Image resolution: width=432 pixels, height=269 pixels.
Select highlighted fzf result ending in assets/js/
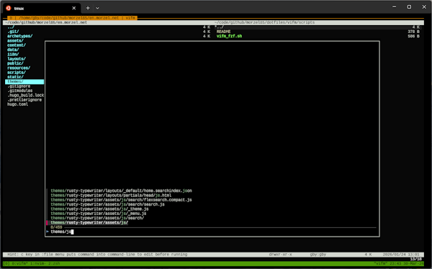pyautogui.click(x=89, y=222)
